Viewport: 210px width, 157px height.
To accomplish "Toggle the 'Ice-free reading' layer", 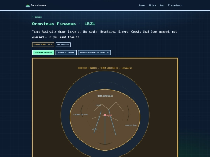I will [x=43, y=52].
